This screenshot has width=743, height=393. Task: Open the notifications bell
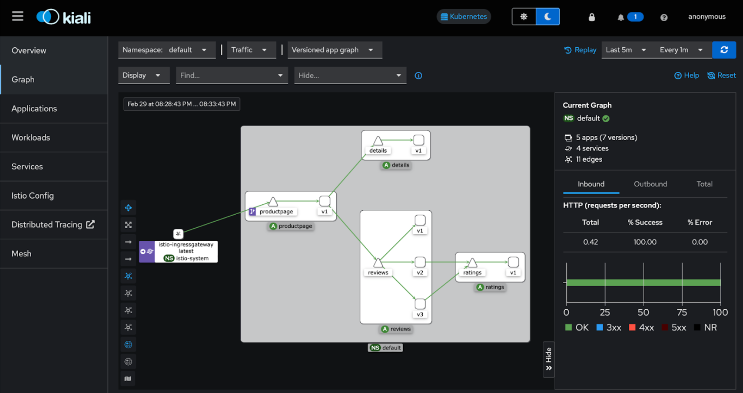[x=621, y=17]
